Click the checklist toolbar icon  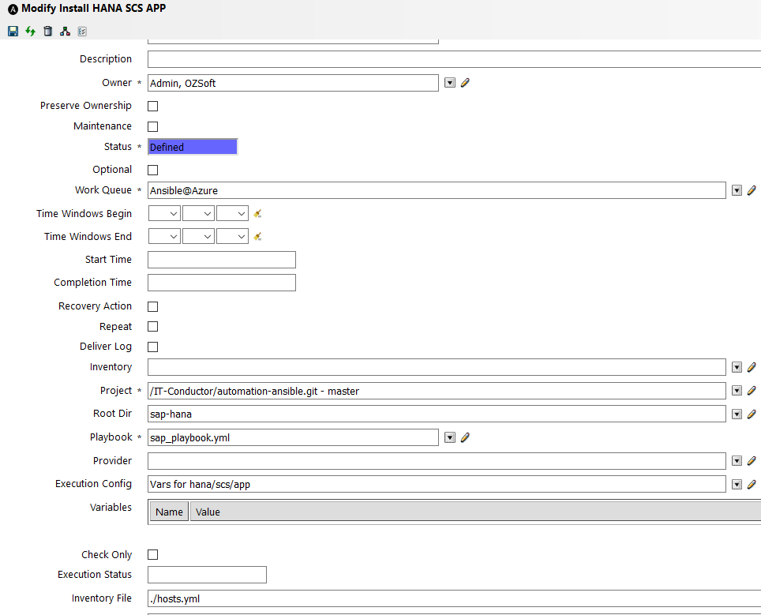pyautogui.click(x=83, y=32)
